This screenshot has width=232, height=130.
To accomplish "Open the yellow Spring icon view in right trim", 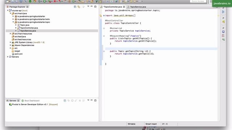I will coord(223,22).
